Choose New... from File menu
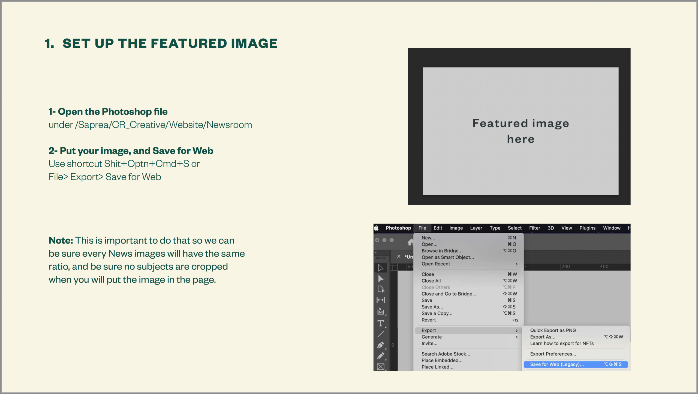This screenshot has width=698, height=394. tap(468, 238)
